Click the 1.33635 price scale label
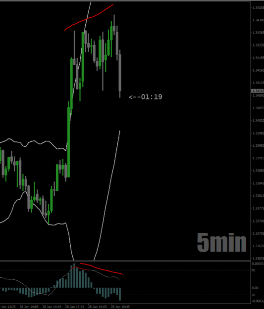Viewport: 264px width, 309px height. click(258, 259)
